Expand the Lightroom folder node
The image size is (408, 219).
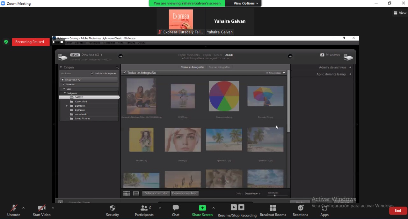(67, 106)
